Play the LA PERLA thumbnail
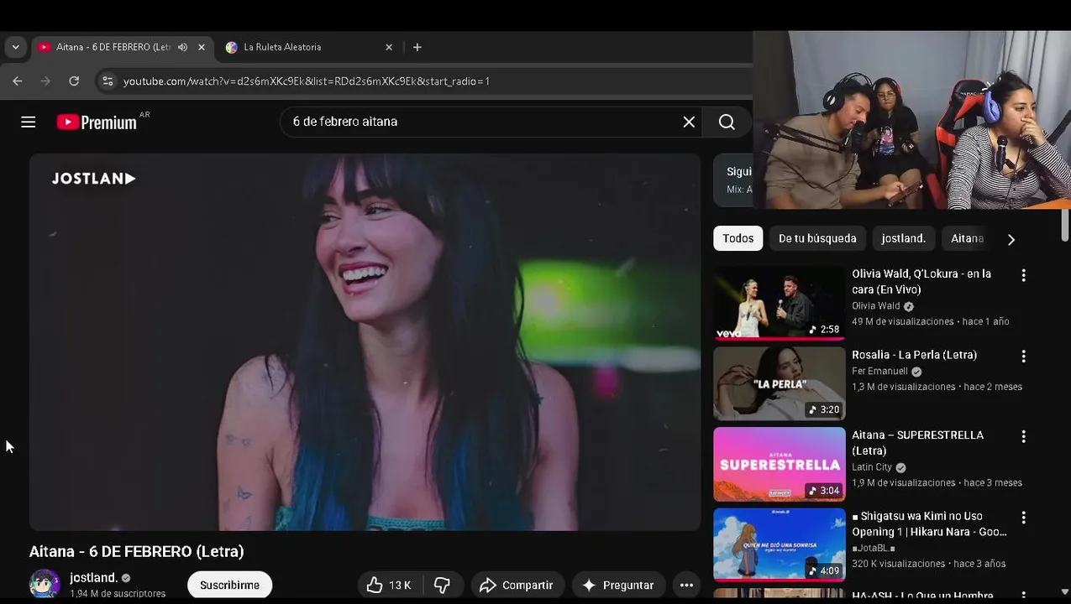Viewport: 1071px width, 604px height. click(x=780, y=383)
